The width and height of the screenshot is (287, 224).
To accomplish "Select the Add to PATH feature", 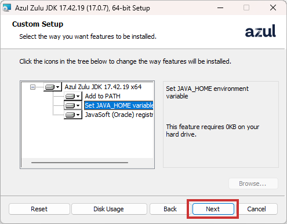I will 103,96.
